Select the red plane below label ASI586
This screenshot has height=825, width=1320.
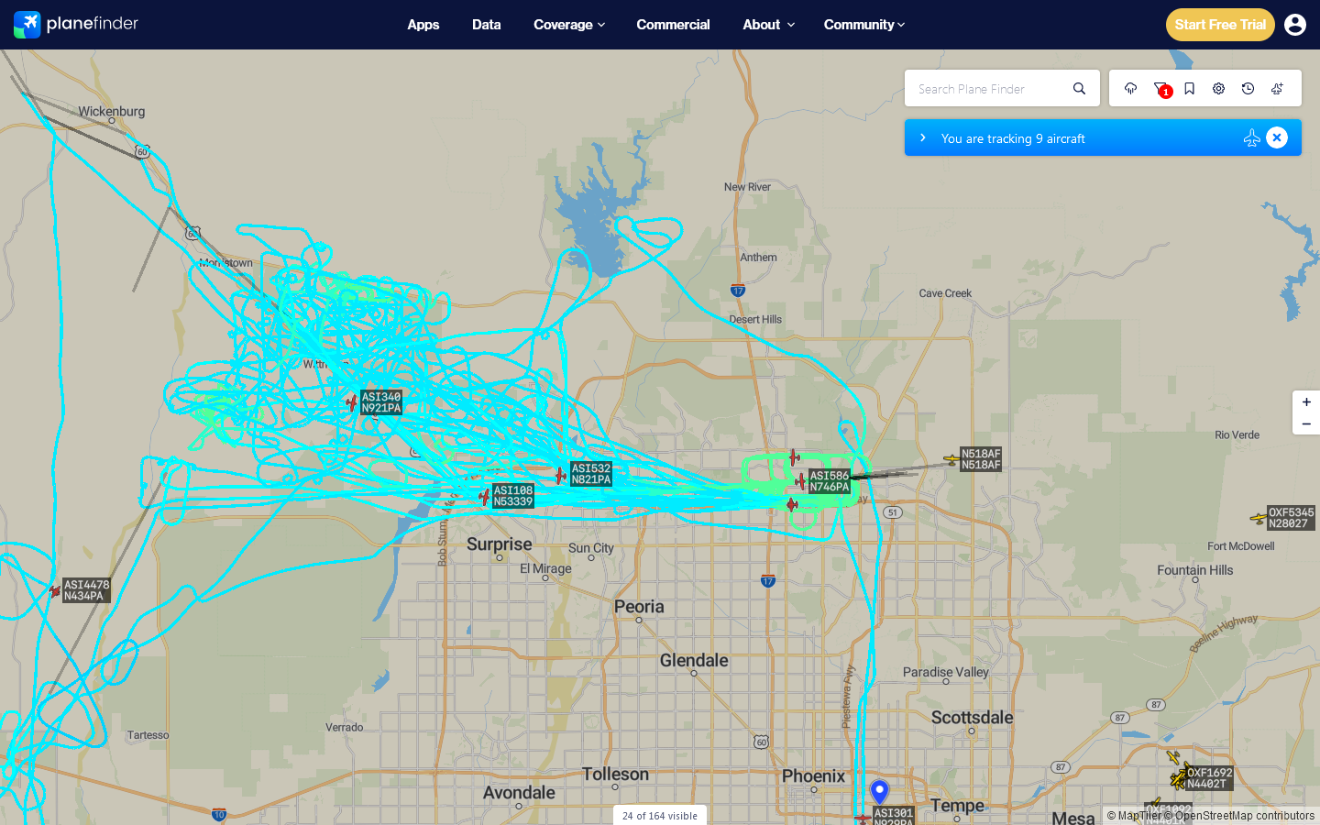[792, 504]
